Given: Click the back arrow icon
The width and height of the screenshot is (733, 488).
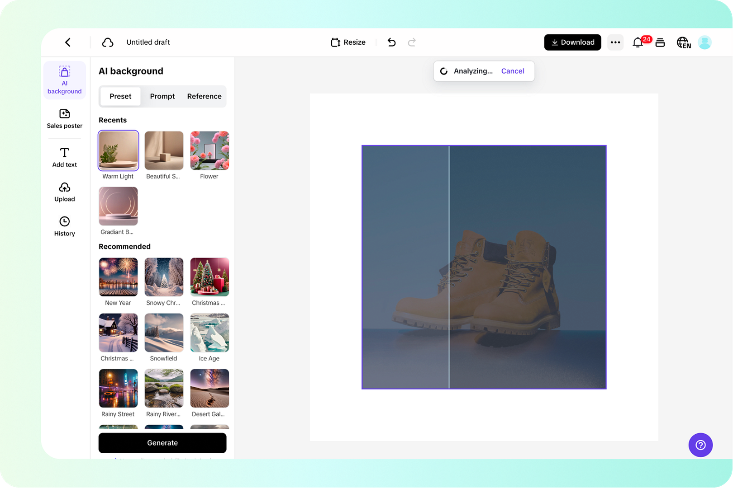Looking at the screenshot, I should [68, 42].
